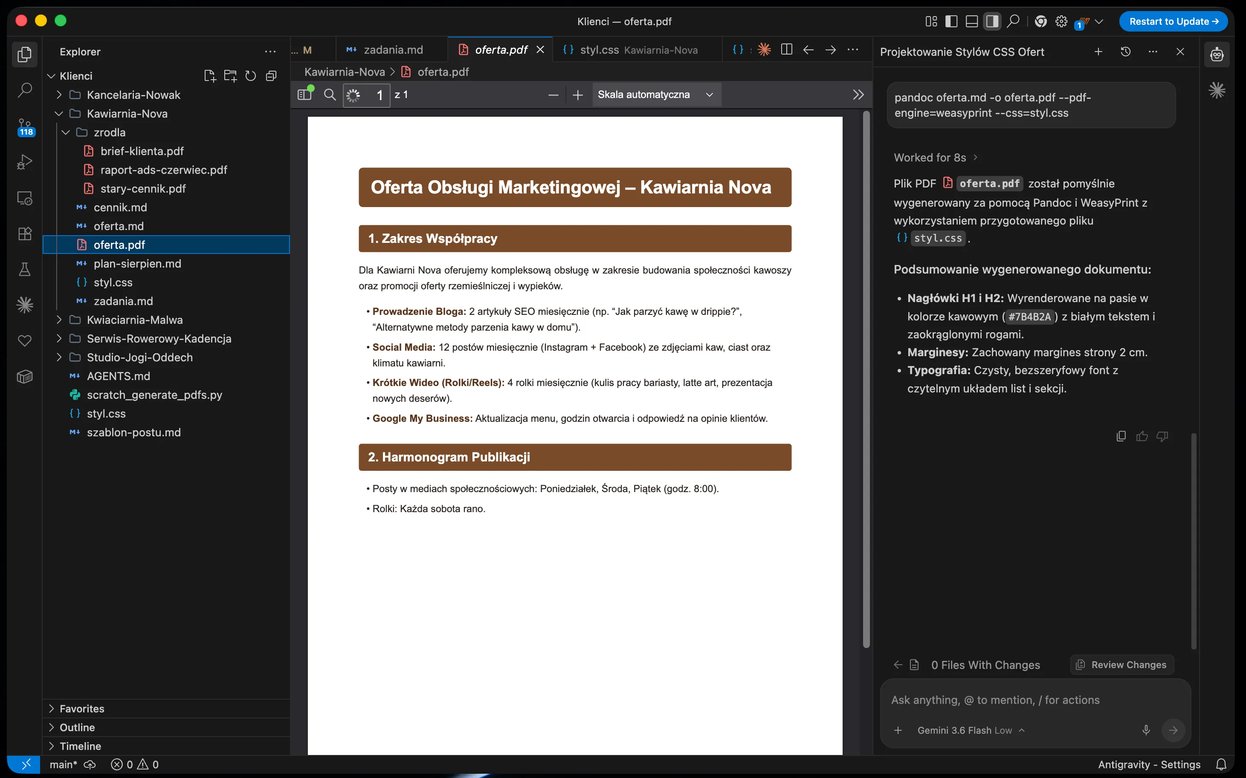Screen dimensions: 1246x778
Task: Open the Extensions view
Action: click(x=24, y=233)
